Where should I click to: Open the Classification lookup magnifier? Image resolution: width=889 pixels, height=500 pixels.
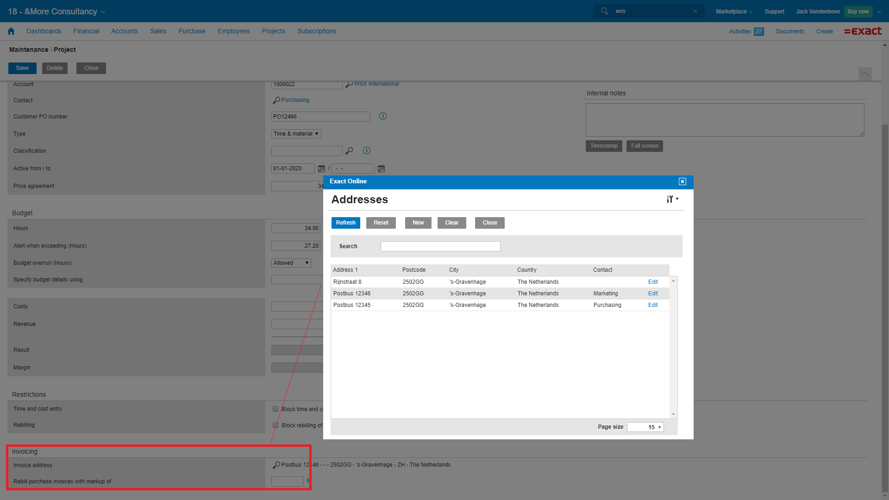click(349, 150)
